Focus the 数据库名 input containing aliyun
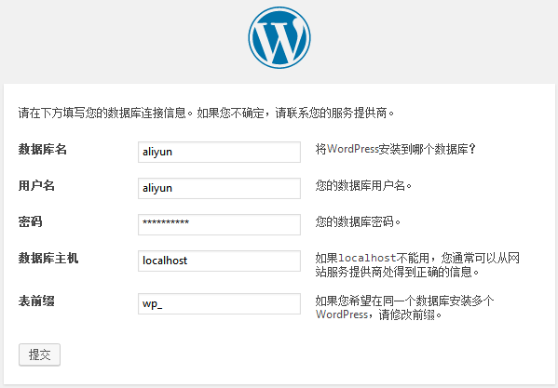The width and height of the screenshot is (558, 388). (x=219, y=152)
